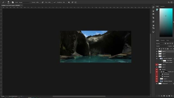Open the Brush Settings icon in collapsed dock

tap(153, 32)
